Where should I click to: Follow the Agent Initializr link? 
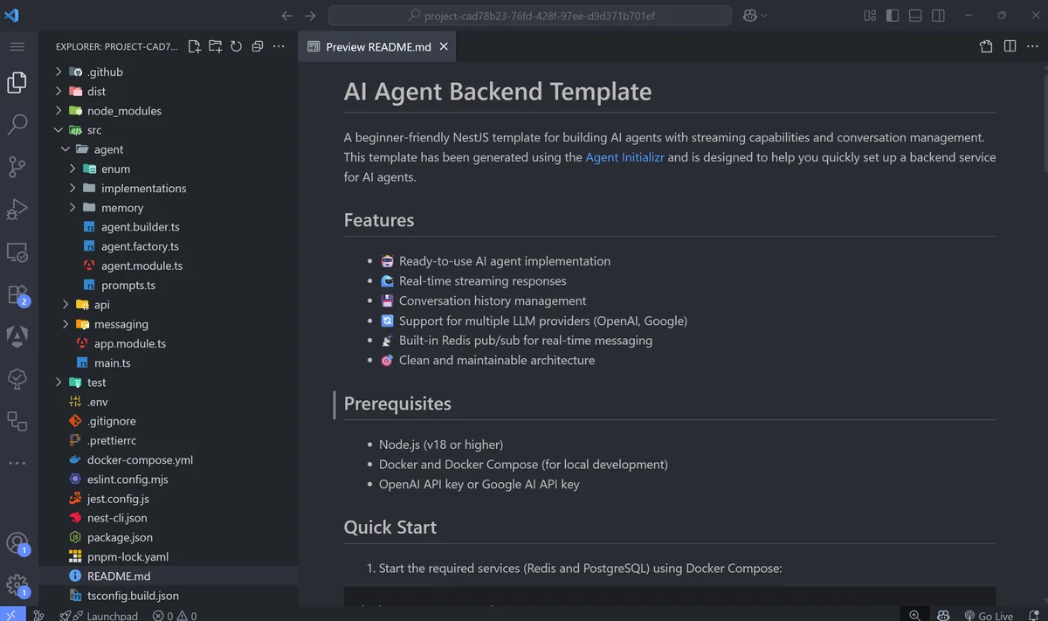tap(625, 157)
